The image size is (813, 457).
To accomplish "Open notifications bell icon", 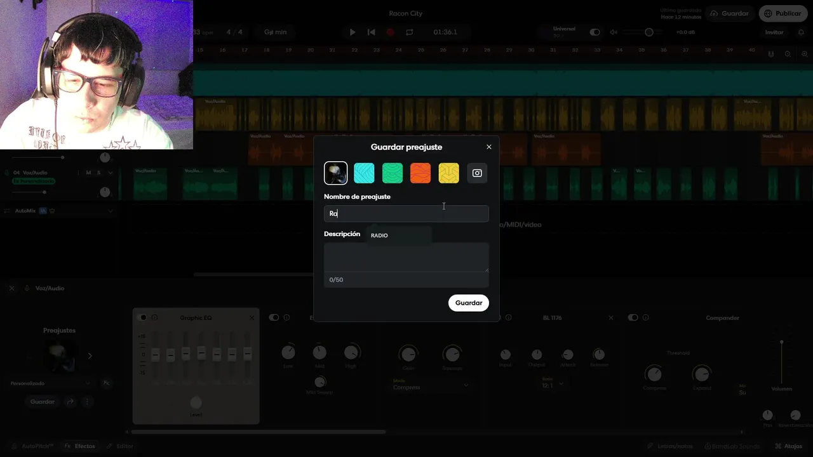I will 802,32.
